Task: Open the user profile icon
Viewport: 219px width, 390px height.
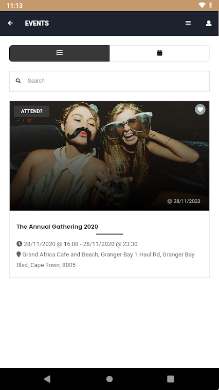Action: 209,23
